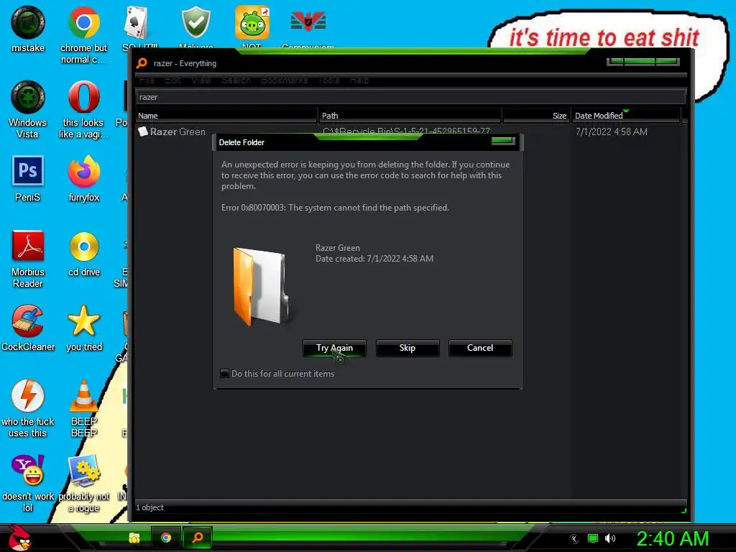
Task: Sort results by Date Modified column
Action: (626, 116)
